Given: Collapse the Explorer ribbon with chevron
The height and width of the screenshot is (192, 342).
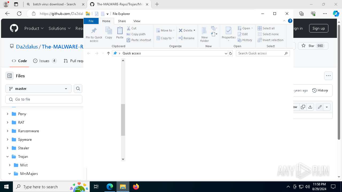Looking at the screenshot, I should pyautogui.click(x=284, y=21).
